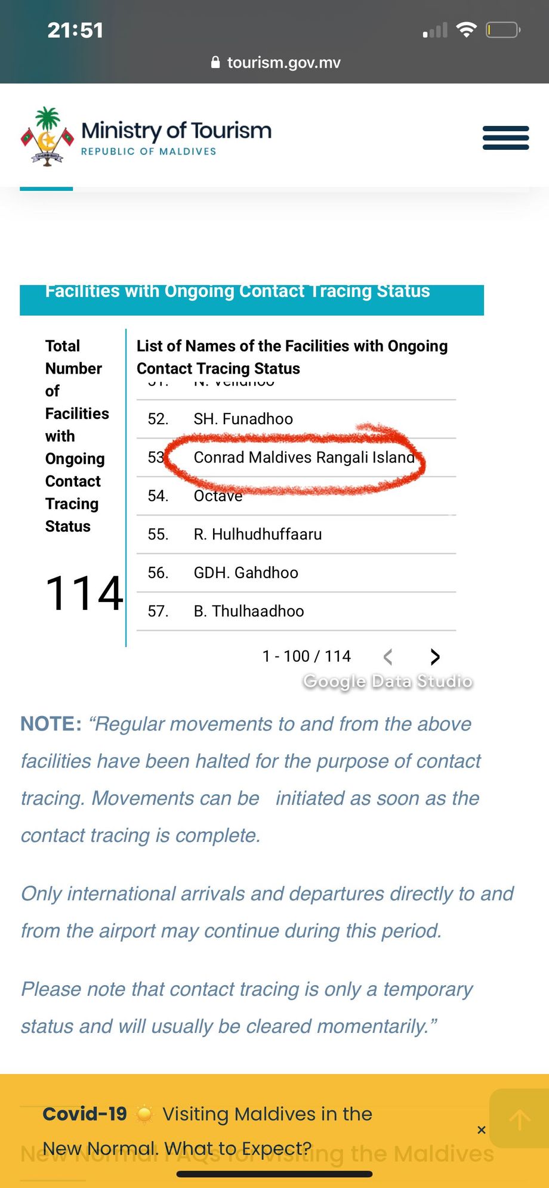The width and height of the screenshot is (549, 1188).
Task: Tap the scroll-to-top arrow button
Action: (x=519, y=1119)
